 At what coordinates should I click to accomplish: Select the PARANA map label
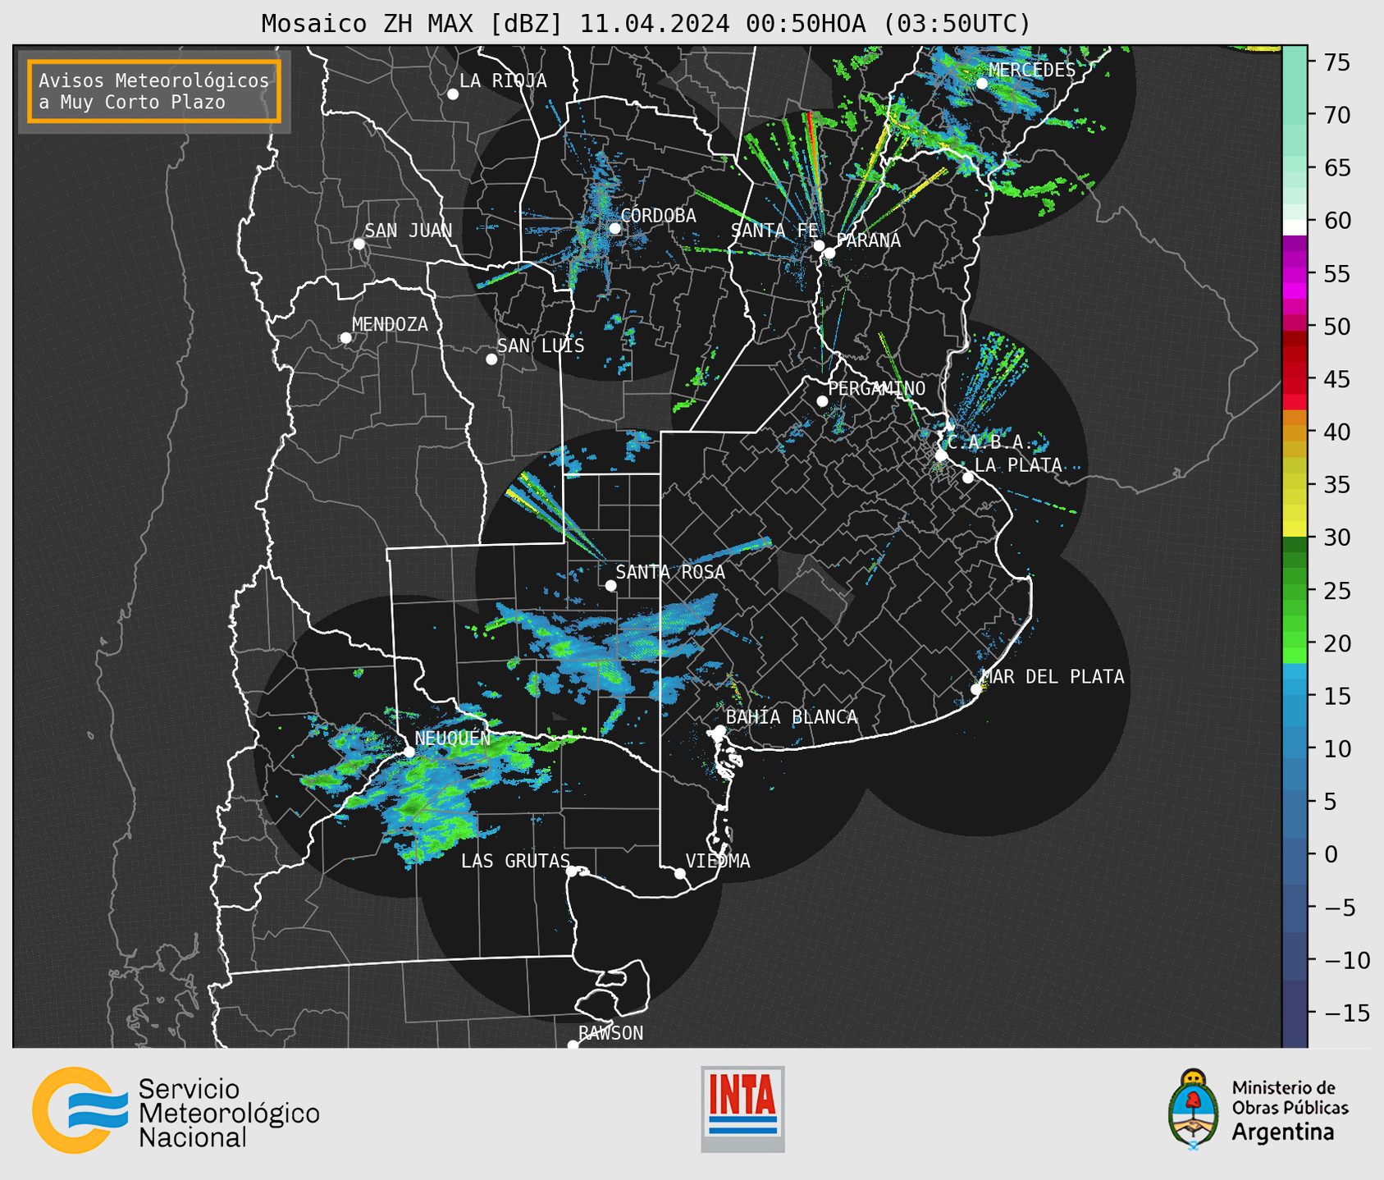(x=868, y=240)
